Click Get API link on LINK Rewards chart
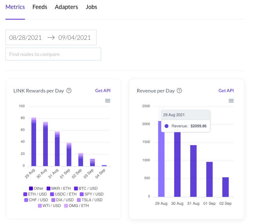Image resolution: width=253 pixels, height=224 pixels. pos(103,91)
